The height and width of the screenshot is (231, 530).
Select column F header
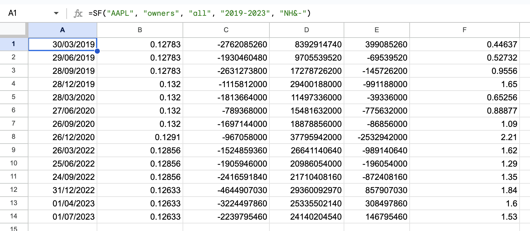coord(465,30)
